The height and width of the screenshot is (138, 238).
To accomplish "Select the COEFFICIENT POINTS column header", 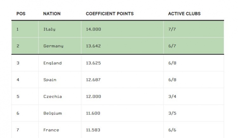I will (109, 14).
